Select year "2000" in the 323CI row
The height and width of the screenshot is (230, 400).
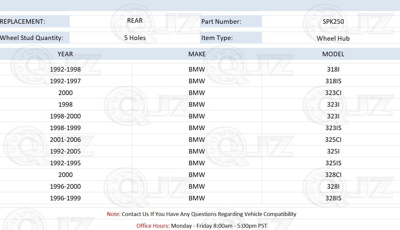pos(65,93)
